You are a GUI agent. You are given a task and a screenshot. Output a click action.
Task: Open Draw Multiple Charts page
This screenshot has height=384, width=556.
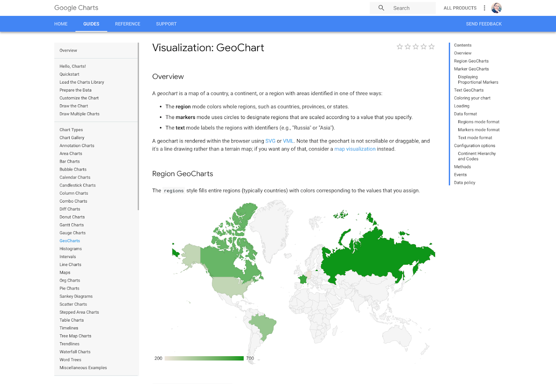(x=79, y=114)
